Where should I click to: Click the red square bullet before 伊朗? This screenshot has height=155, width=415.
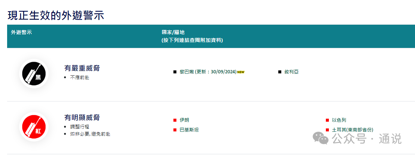pos(175,120)
